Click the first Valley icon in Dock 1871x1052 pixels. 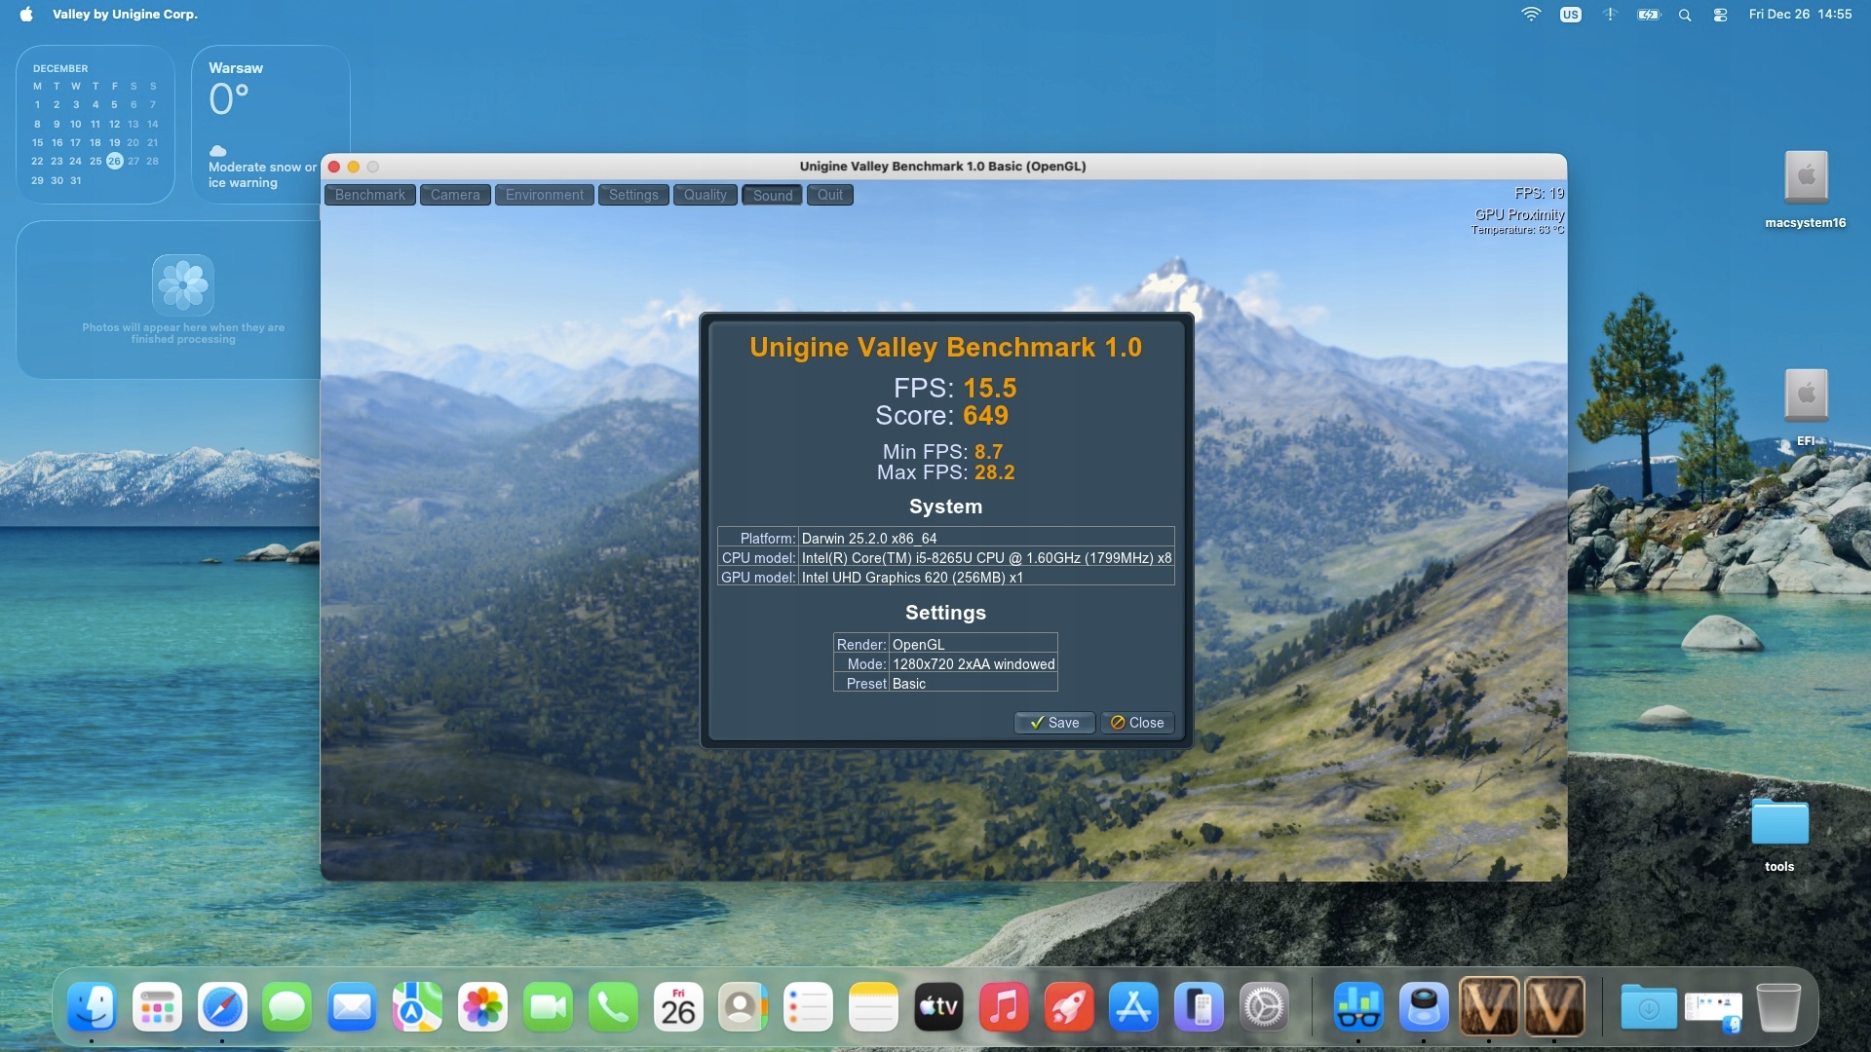[1488, 1006]
